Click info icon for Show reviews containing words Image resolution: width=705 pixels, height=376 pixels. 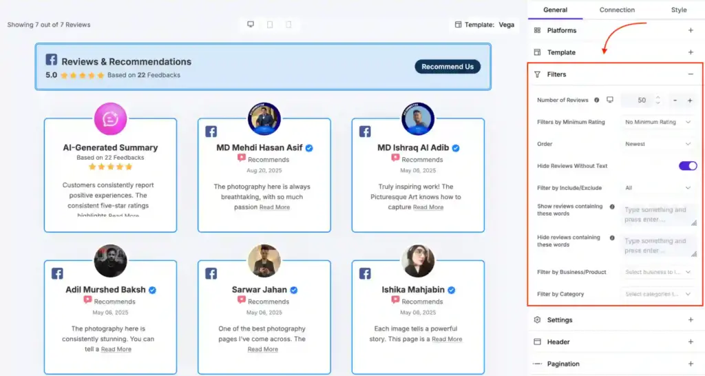tap(612, 207)
